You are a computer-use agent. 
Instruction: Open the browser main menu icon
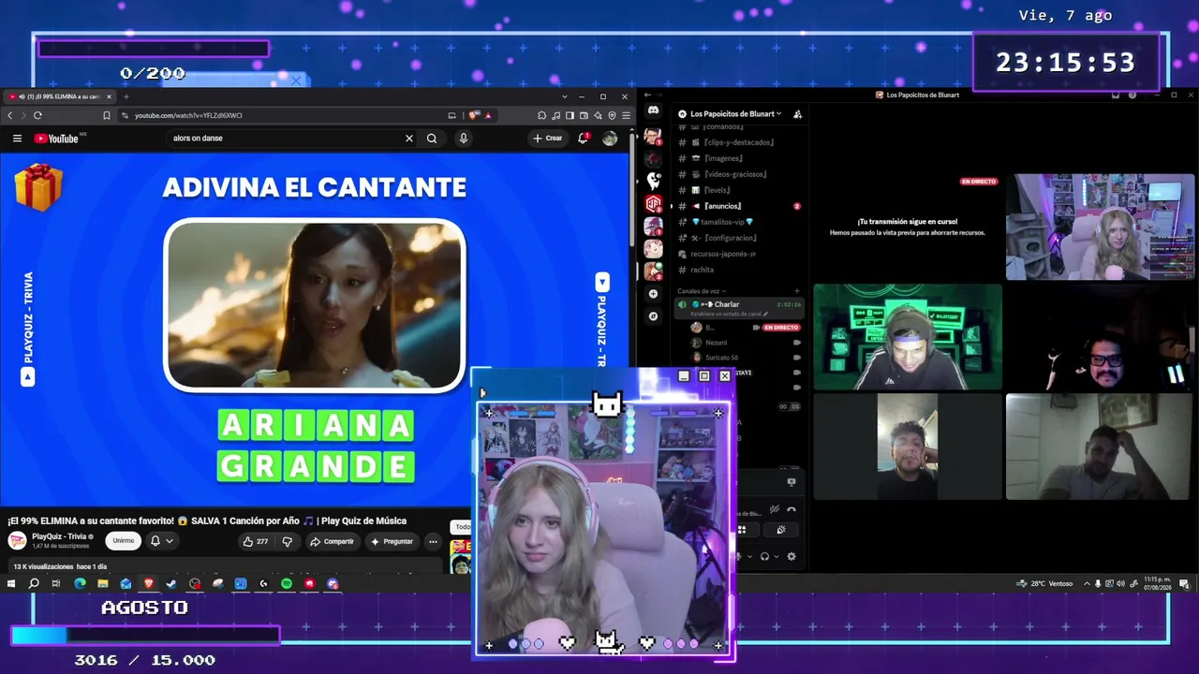click(626, 115)
